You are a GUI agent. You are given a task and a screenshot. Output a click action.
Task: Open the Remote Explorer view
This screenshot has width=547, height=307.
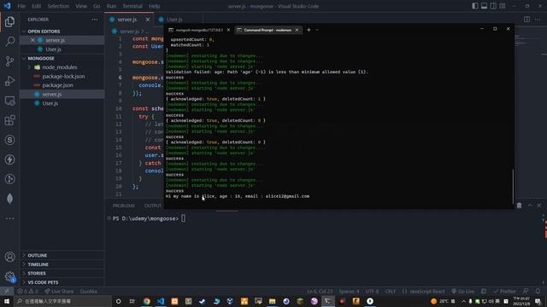click(x=9, y=101)
